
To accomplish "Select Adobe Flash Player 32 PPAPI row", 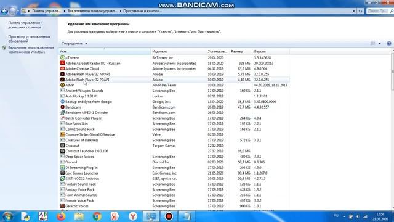I will pos(174,80).
